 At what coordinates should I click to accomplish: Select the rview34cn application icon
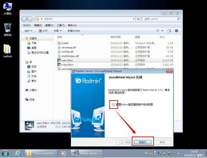point(59,64)
